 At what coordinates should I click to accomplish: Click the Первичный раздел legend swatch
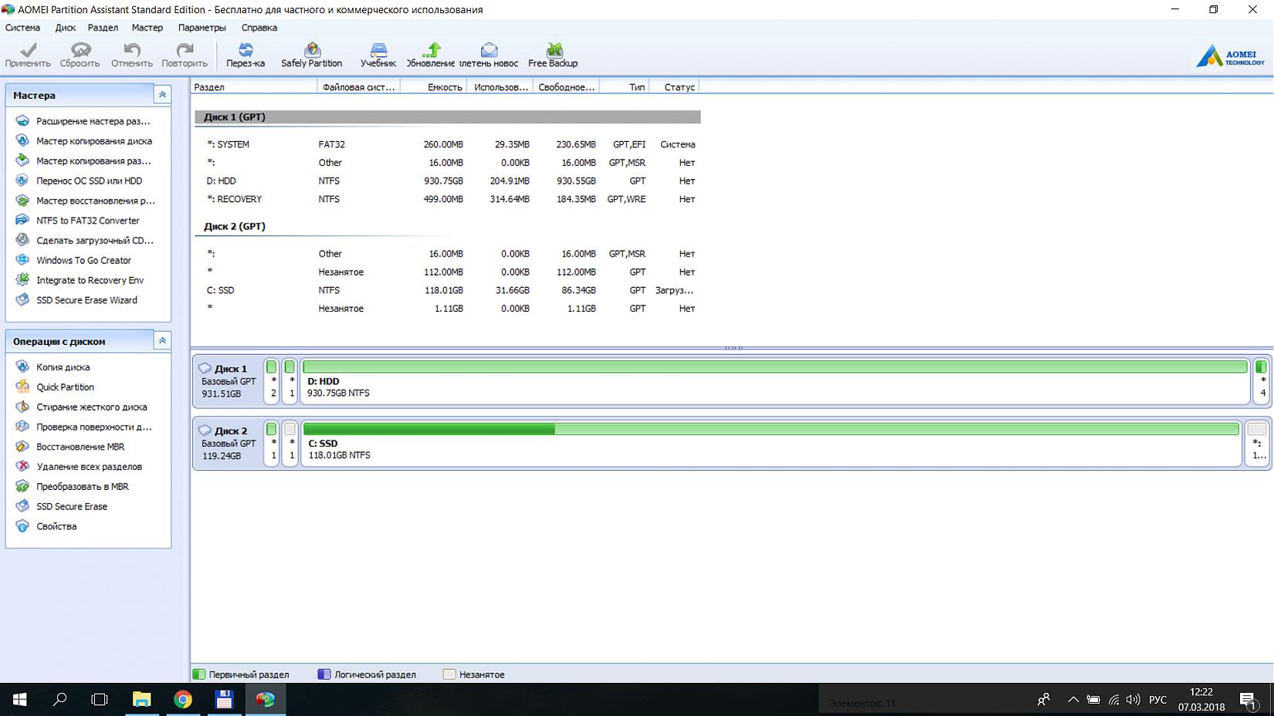(199, 674)
